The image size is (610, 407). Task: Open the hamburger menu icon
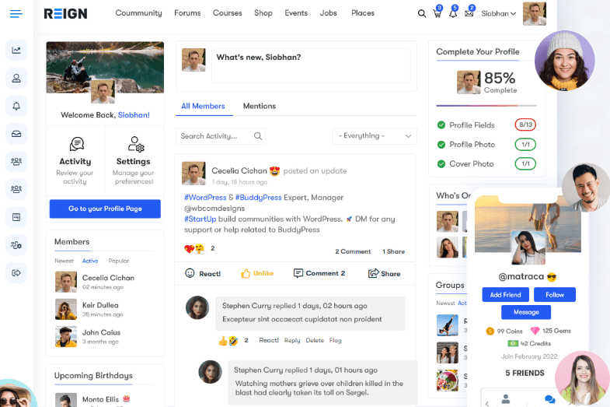pos(16,14)
